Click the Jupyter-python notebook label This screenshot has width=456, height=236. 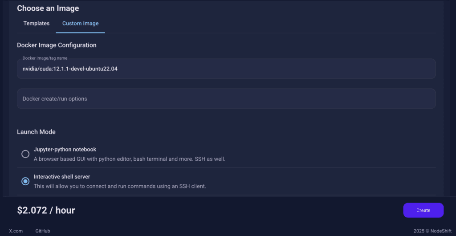point(65,150)
